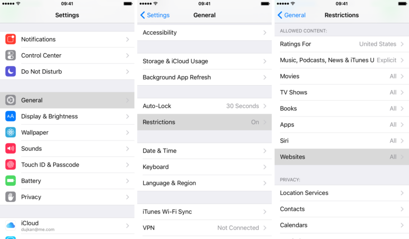
Task: Tap the Wallpaper flower icon
Action: pyautogui.click(x=11, y=133)
